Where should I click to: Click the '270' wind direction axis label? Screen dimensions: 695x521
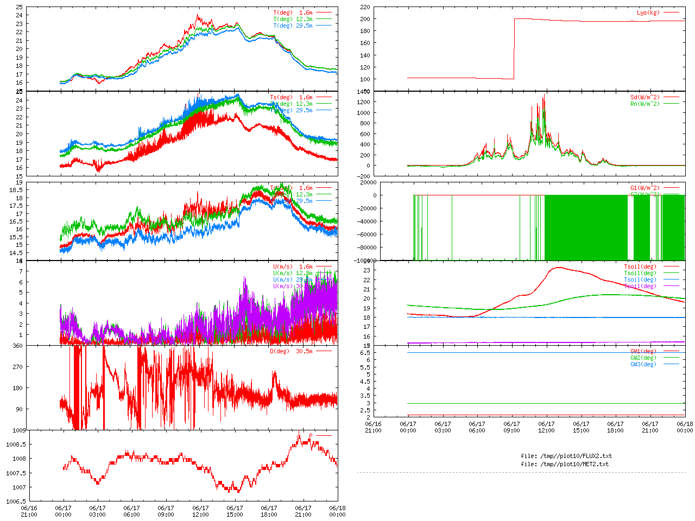click(x=18, y=367)
